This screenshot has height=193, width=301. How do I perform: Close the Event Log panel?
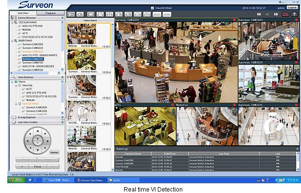297,149
